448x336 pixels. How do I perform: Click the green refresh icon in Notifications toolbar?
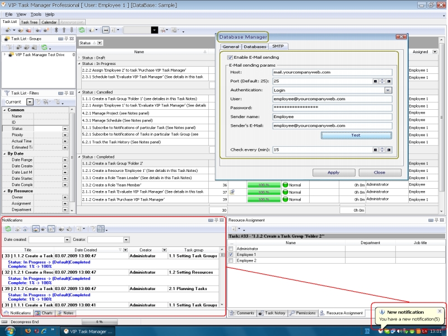click(x=8, y=228)
